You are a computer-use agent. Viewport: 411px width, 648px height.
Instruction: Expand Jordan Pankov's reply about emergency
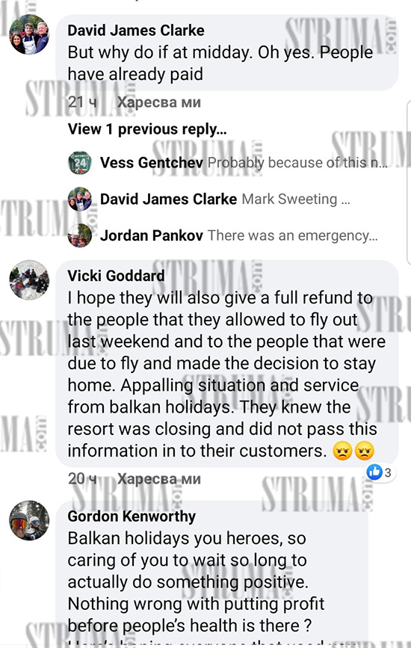point(292,235)
